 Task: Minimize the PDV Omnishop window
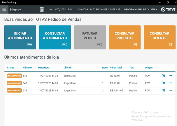(x=160, y=3)
